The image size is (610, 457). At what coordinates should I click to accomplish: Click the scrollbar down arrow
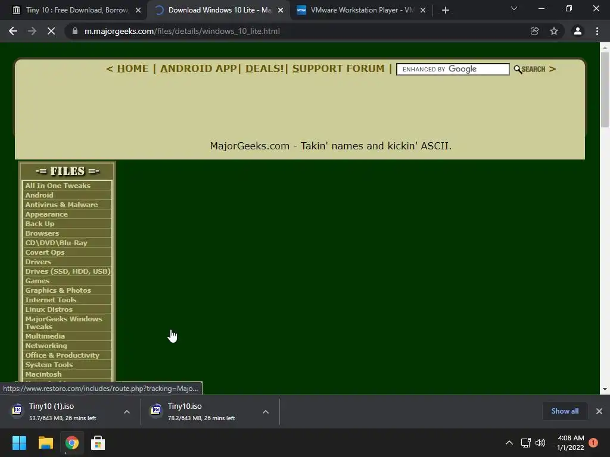[605, 389]
